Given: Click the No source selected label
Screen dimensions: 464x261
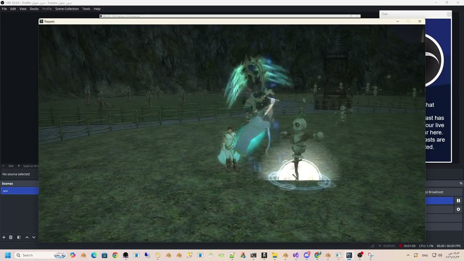Looking at the screenshot, I should tap(16, 174).
